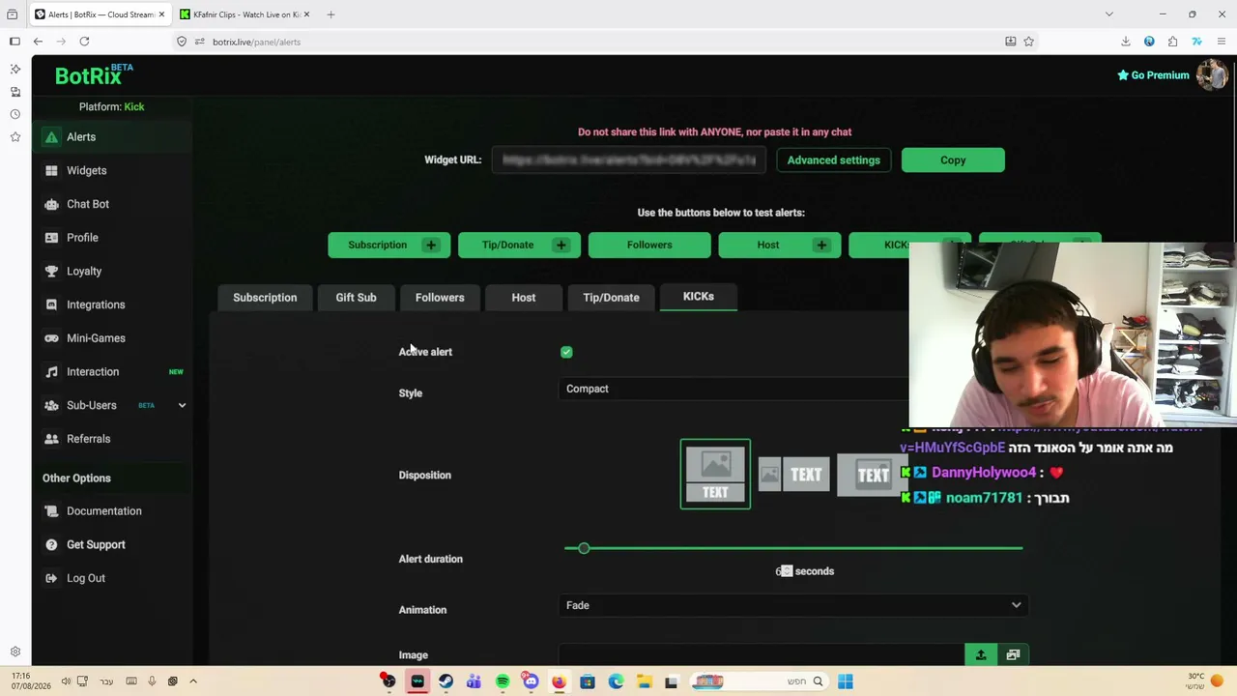Image resolution: width=1237 pixels, height=696 pixels.
Task: Click the blurred Widget URL field
Action: [x=629, y=160]
